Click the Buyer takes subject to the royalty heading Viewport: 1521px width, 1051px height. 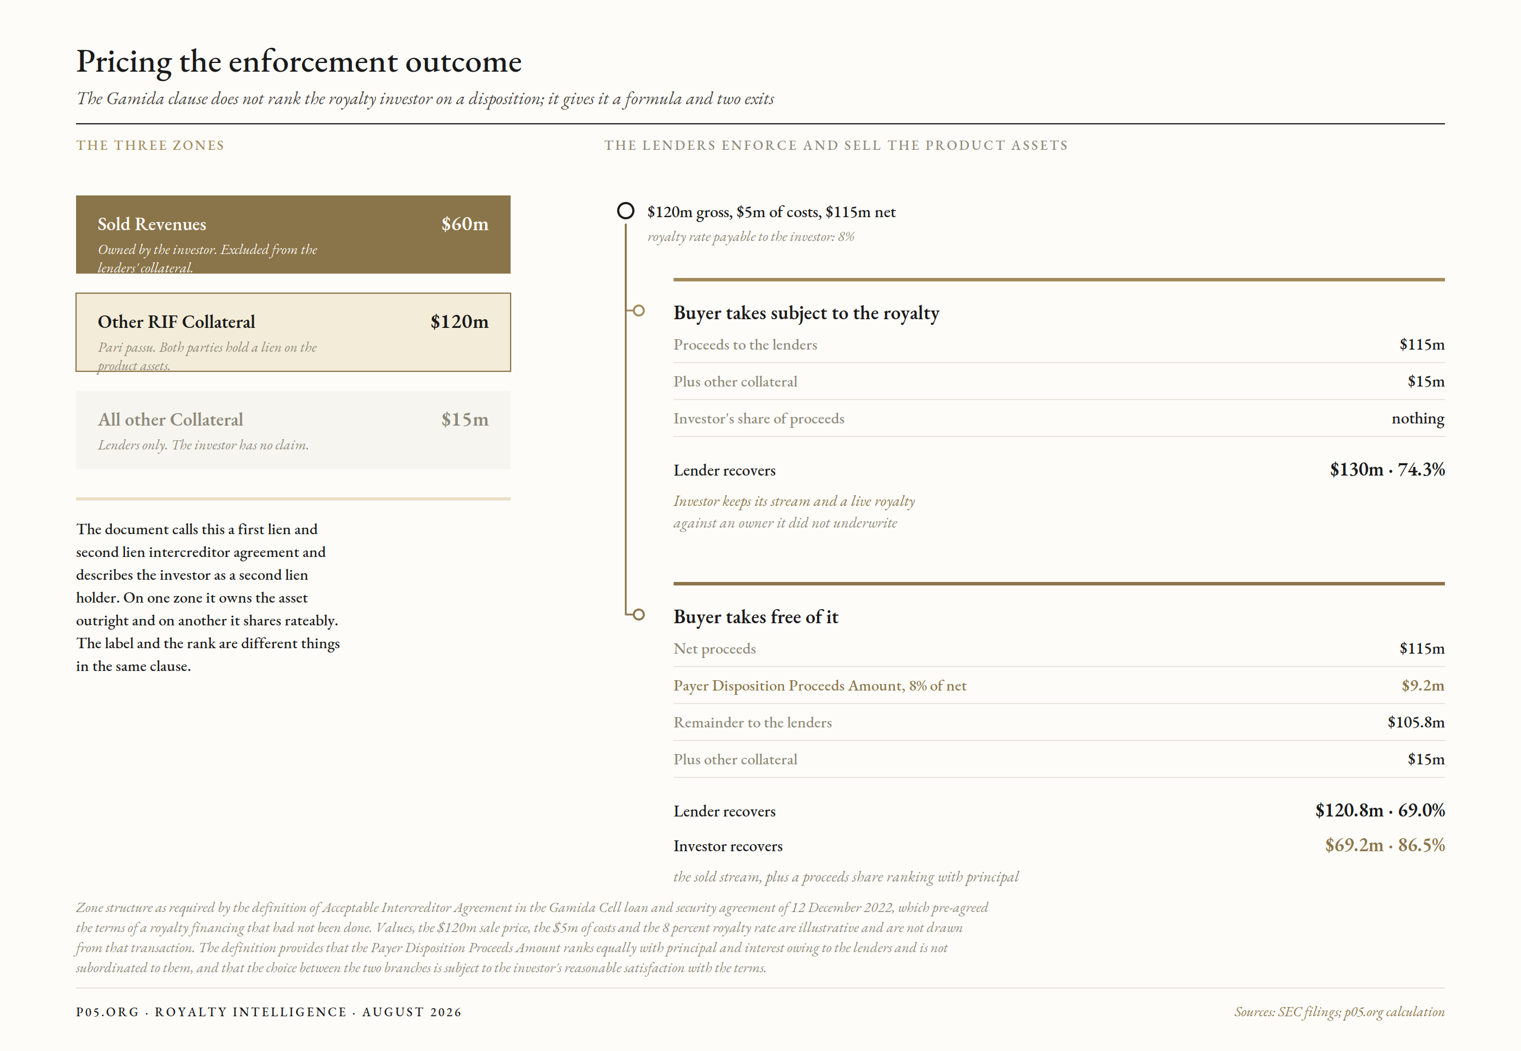[806, 313]
